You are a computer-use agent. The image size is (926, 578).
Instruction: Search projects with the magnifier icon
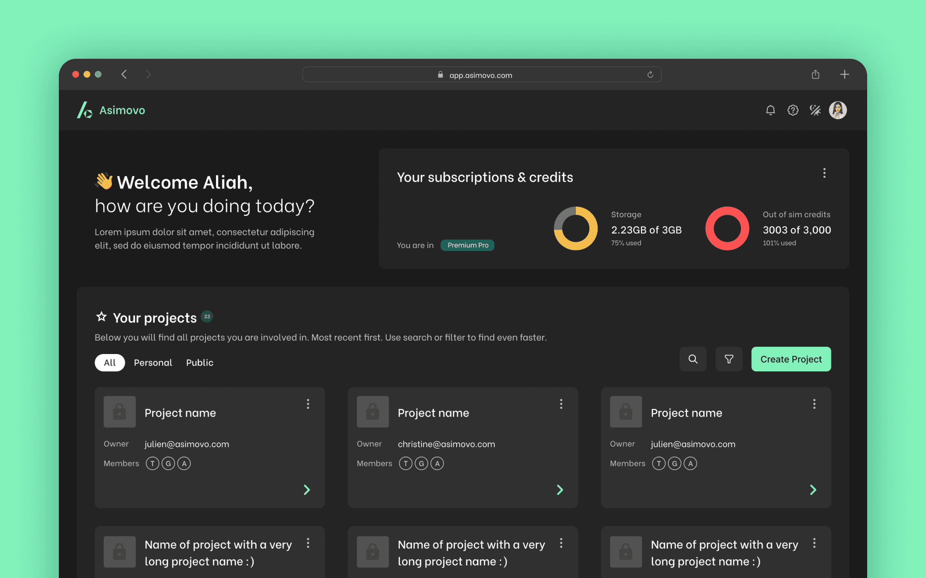[x=693, y=359]
